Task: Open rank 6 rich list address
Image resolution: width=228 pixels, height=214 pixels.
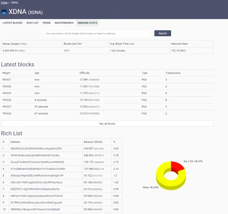Action: pyautogui.click(x=36, y=182)
